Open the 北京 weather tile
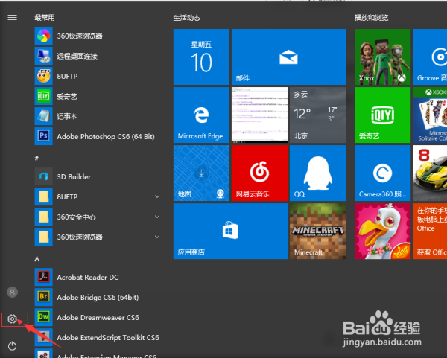Image resolution: width=447 pixels, height=358 pixels. (x=317, y=115)
